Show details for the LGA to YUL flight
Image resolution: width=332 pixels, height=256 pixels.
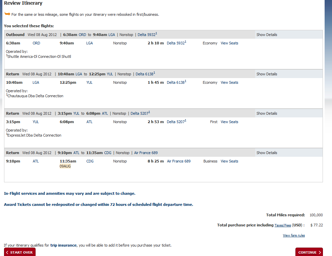point(267,74)
